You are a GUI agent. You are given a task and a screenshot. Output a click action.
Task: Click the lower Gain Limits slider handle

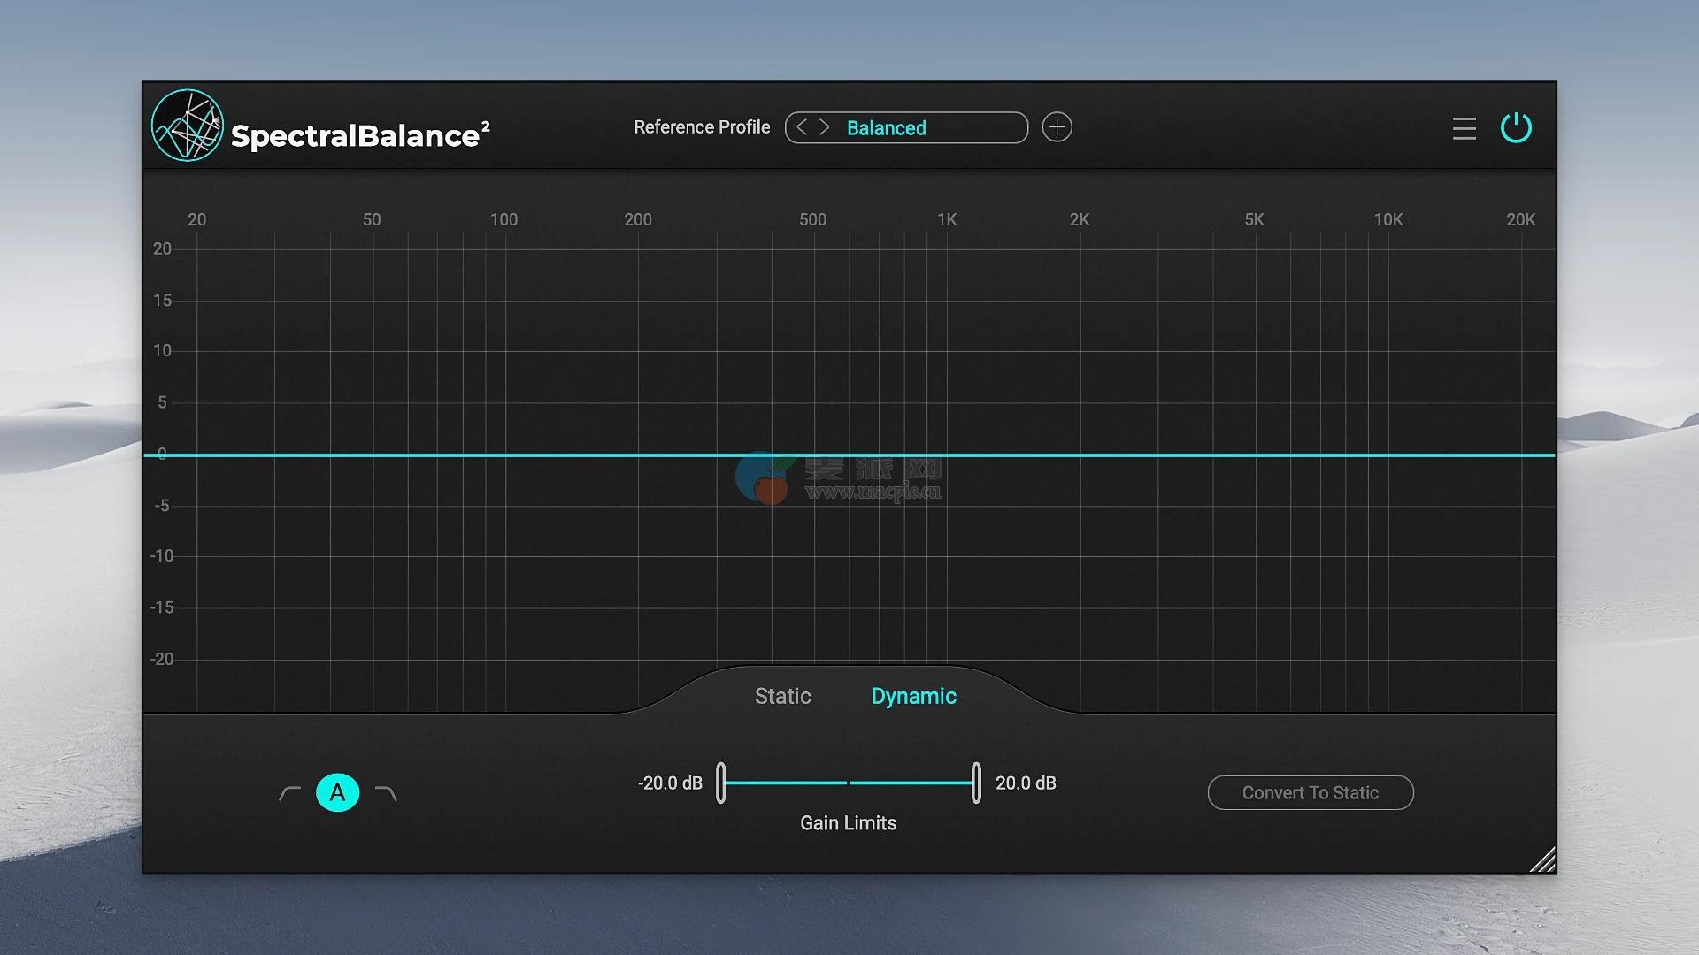click(721, 783)
